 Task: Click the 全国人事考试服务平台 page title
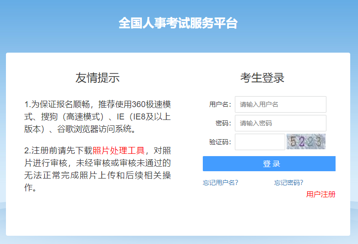[178, 23]
